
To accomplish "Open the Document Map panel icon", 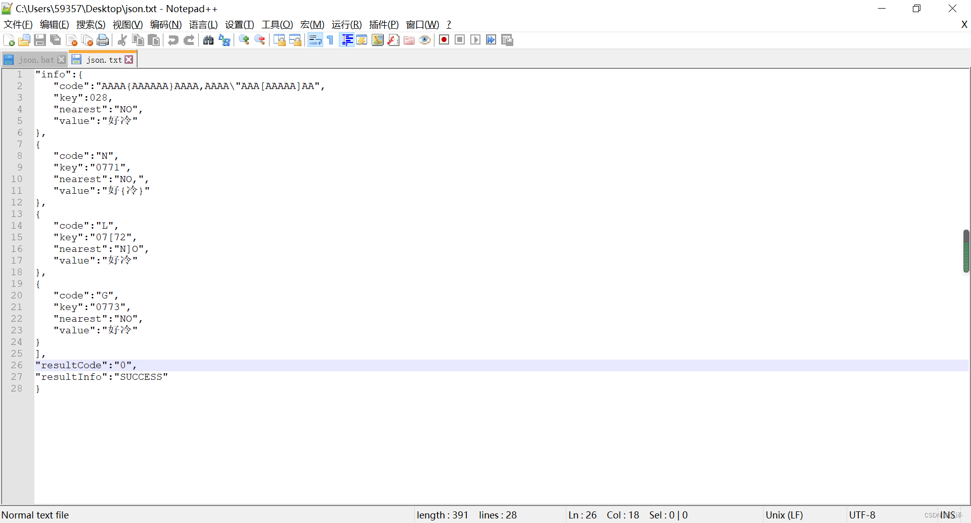I will pos(378,40).
